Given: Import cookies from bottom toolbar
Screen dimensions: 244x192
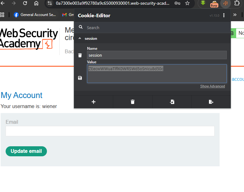Looking at the screenshot, I should [172, 102].
